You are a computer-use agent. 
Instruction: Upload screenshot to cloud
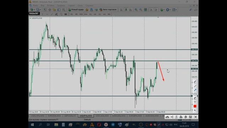tap(167, 117)
